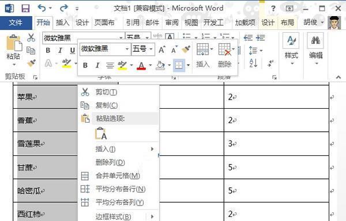Open the mini toolbar highlight color arrow
Image resolution: width=346 pixels, height=221 pixels.
coord(131,65)
